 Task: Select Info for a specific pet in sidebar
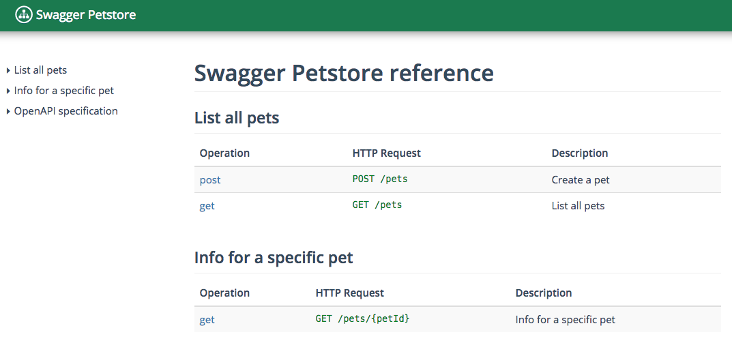click(x=64, y=91)
